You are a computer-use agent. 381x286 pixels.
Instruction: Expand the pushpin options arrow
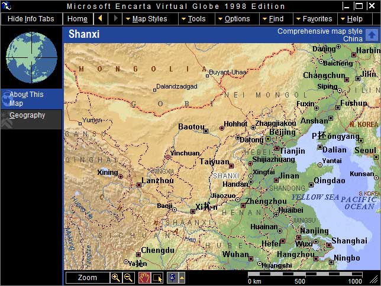point(182,278)
